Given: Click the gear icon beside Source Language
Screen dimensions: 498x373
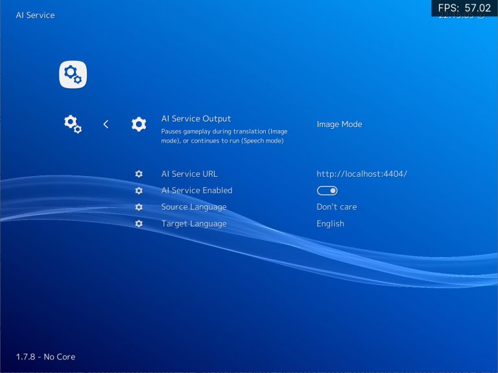Looking at the screenshot, I should pyautogui.click(x=139, y=207).
